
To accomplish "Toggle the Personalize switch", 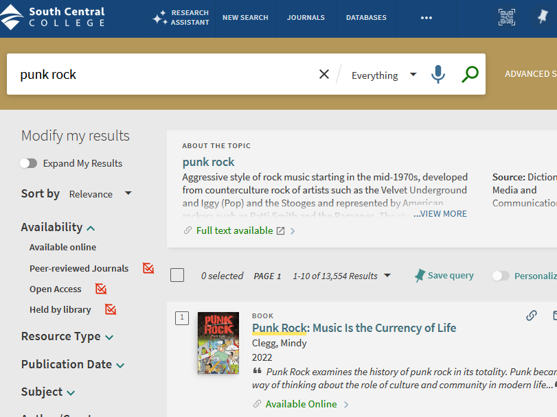I will point(501,276).
